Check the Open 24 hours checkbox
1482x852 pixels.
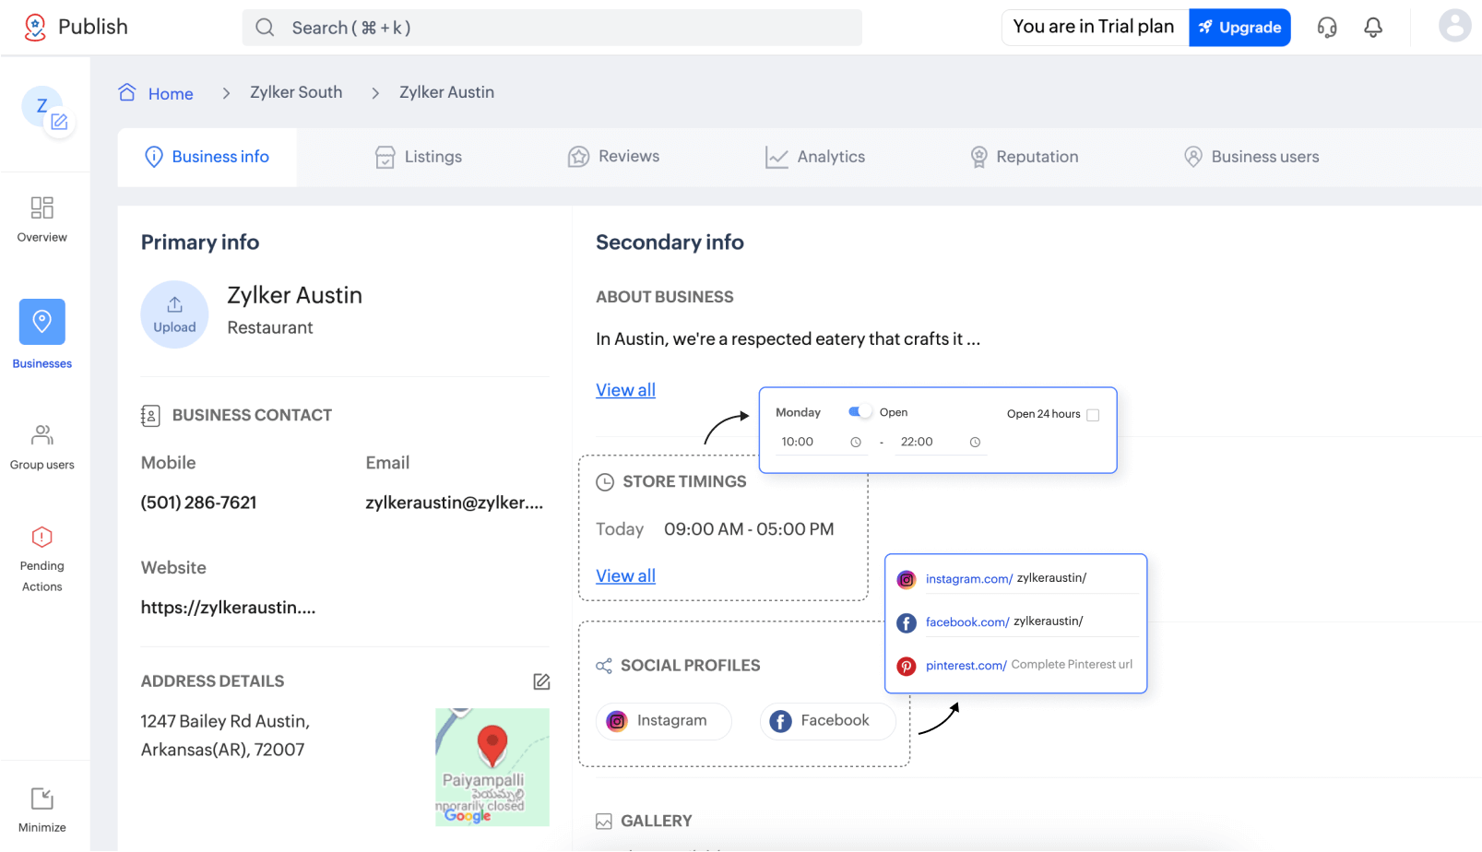pyautogui.click(x=1093, y=415)
